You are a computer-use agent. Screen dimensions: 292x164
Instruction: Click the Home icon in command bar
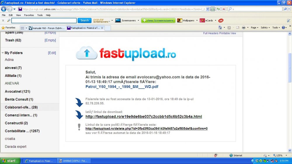click(x=220, y=28)
